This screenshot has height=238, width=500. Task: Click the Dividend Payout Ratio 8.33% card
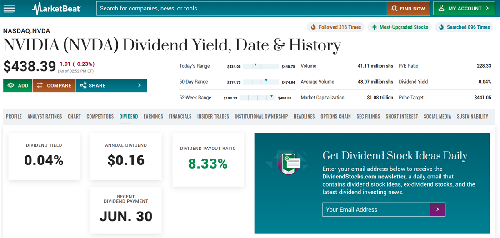tap(208, 159)
